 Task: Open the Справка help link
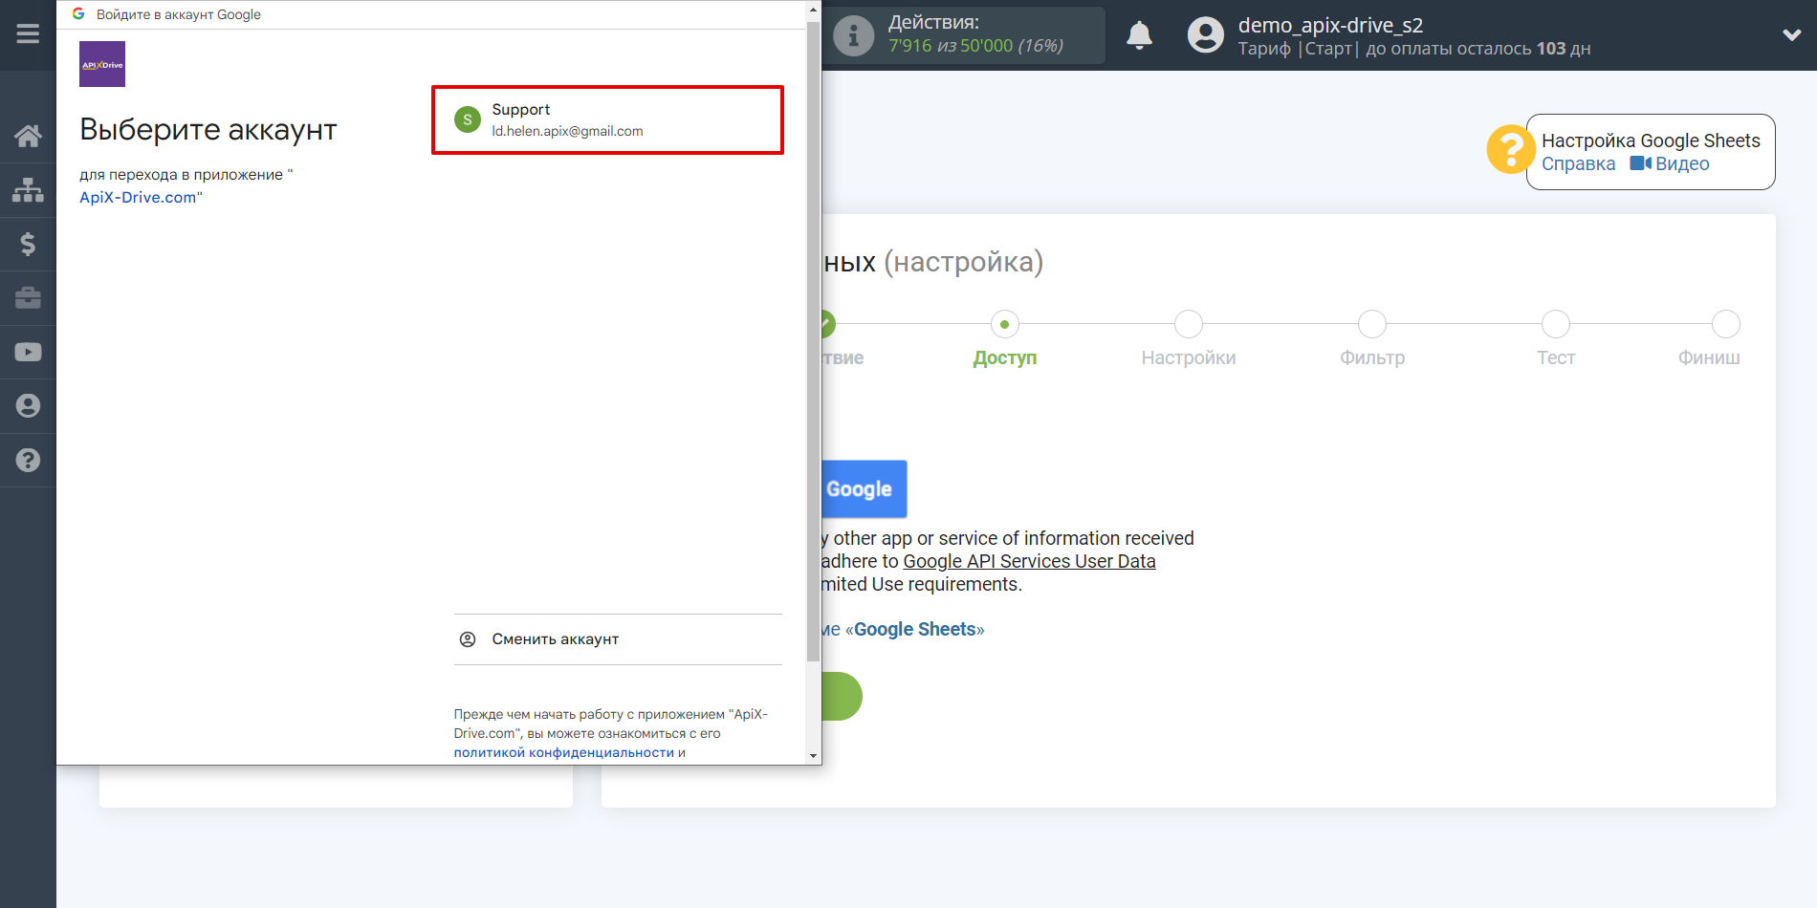(x=1578, y=163)
